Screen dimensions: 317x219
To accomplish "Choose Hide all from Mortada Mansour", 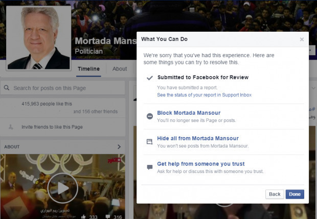I will (198, 138).
